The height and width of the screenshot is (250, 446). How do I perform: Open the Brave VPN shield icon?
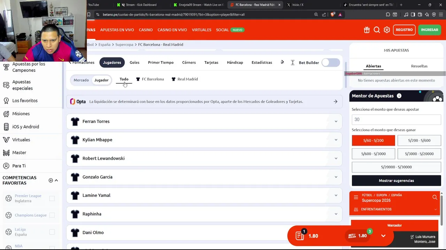[434, 15]
